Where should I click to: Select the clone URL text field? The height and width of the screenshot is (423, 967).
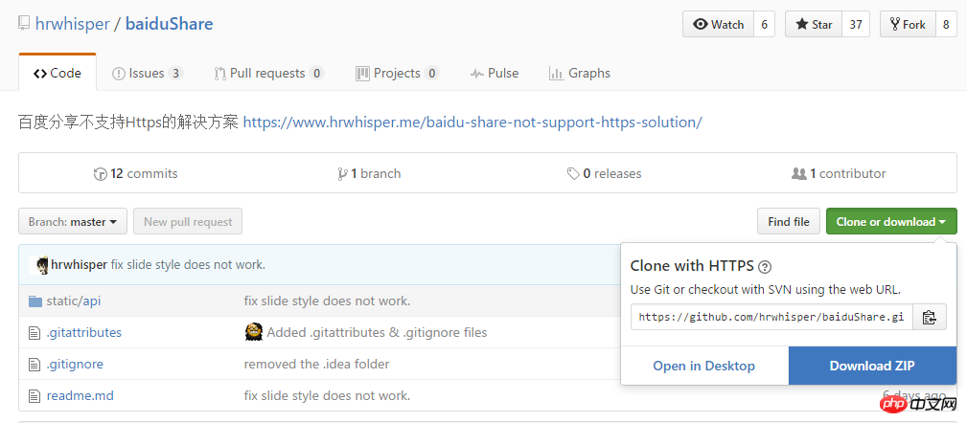771,317
